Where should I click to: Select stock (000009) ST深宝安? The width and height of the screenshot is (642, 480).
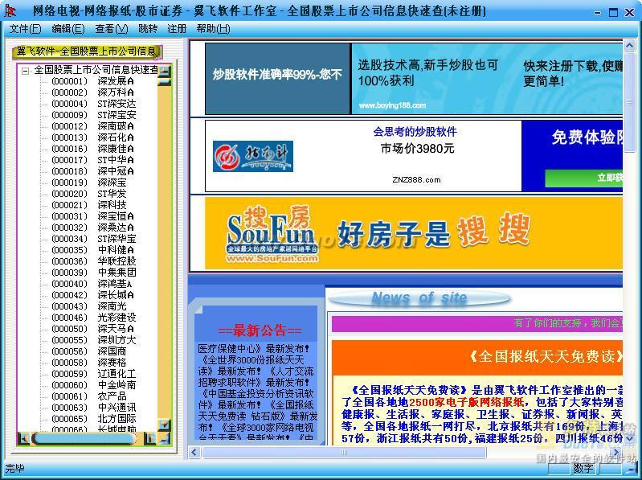(x=94, y=115)
